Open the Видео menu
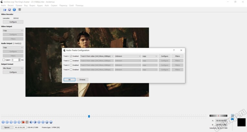 [x=32, y=5]
